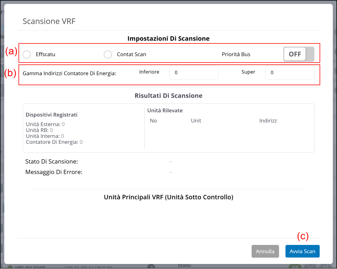
Task: Click the Stato Di Scansione label
Action: (x=51, y=161)
